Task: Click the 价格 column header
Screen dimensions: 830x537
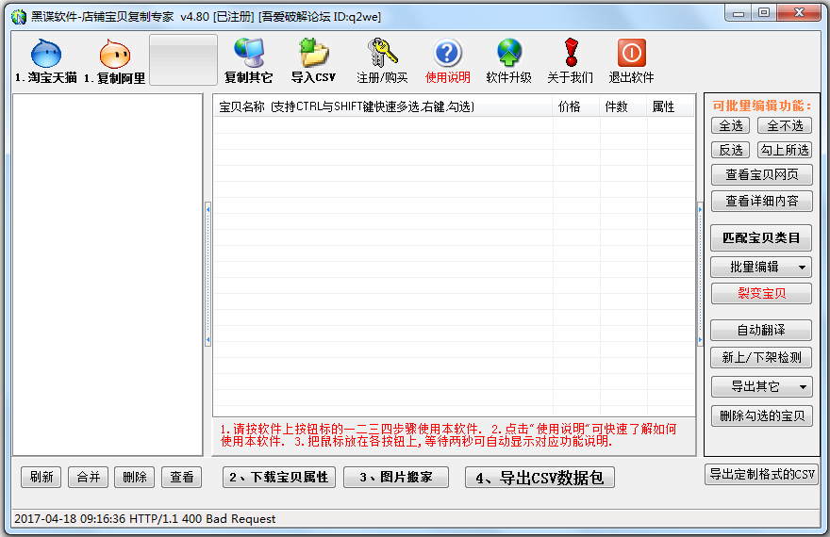Action: tap(571, 107)
